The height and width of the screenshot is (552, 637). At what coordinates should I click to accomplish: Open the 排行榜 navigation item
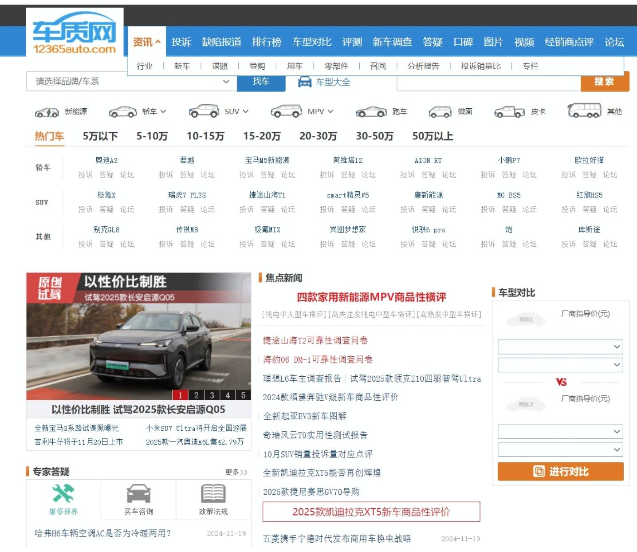[267, 42]
